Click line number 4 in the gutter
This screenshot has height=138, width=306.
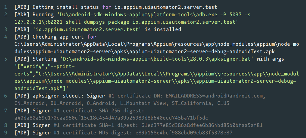6,37
